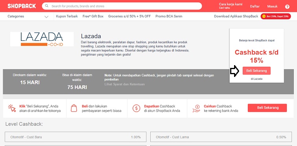Open the help question mark icon

[287, 7]
